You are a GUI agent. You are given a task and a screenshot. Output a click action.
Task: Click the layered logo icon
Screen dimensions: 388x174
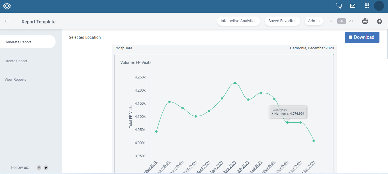7,6
